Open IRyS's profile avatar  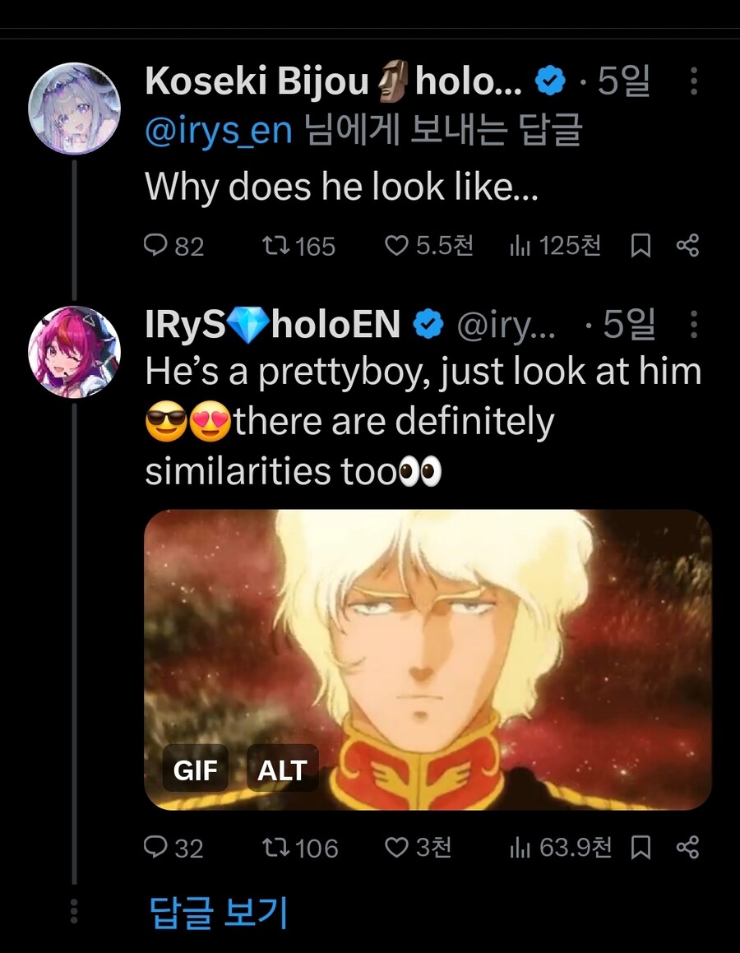[x=74, y=352]
